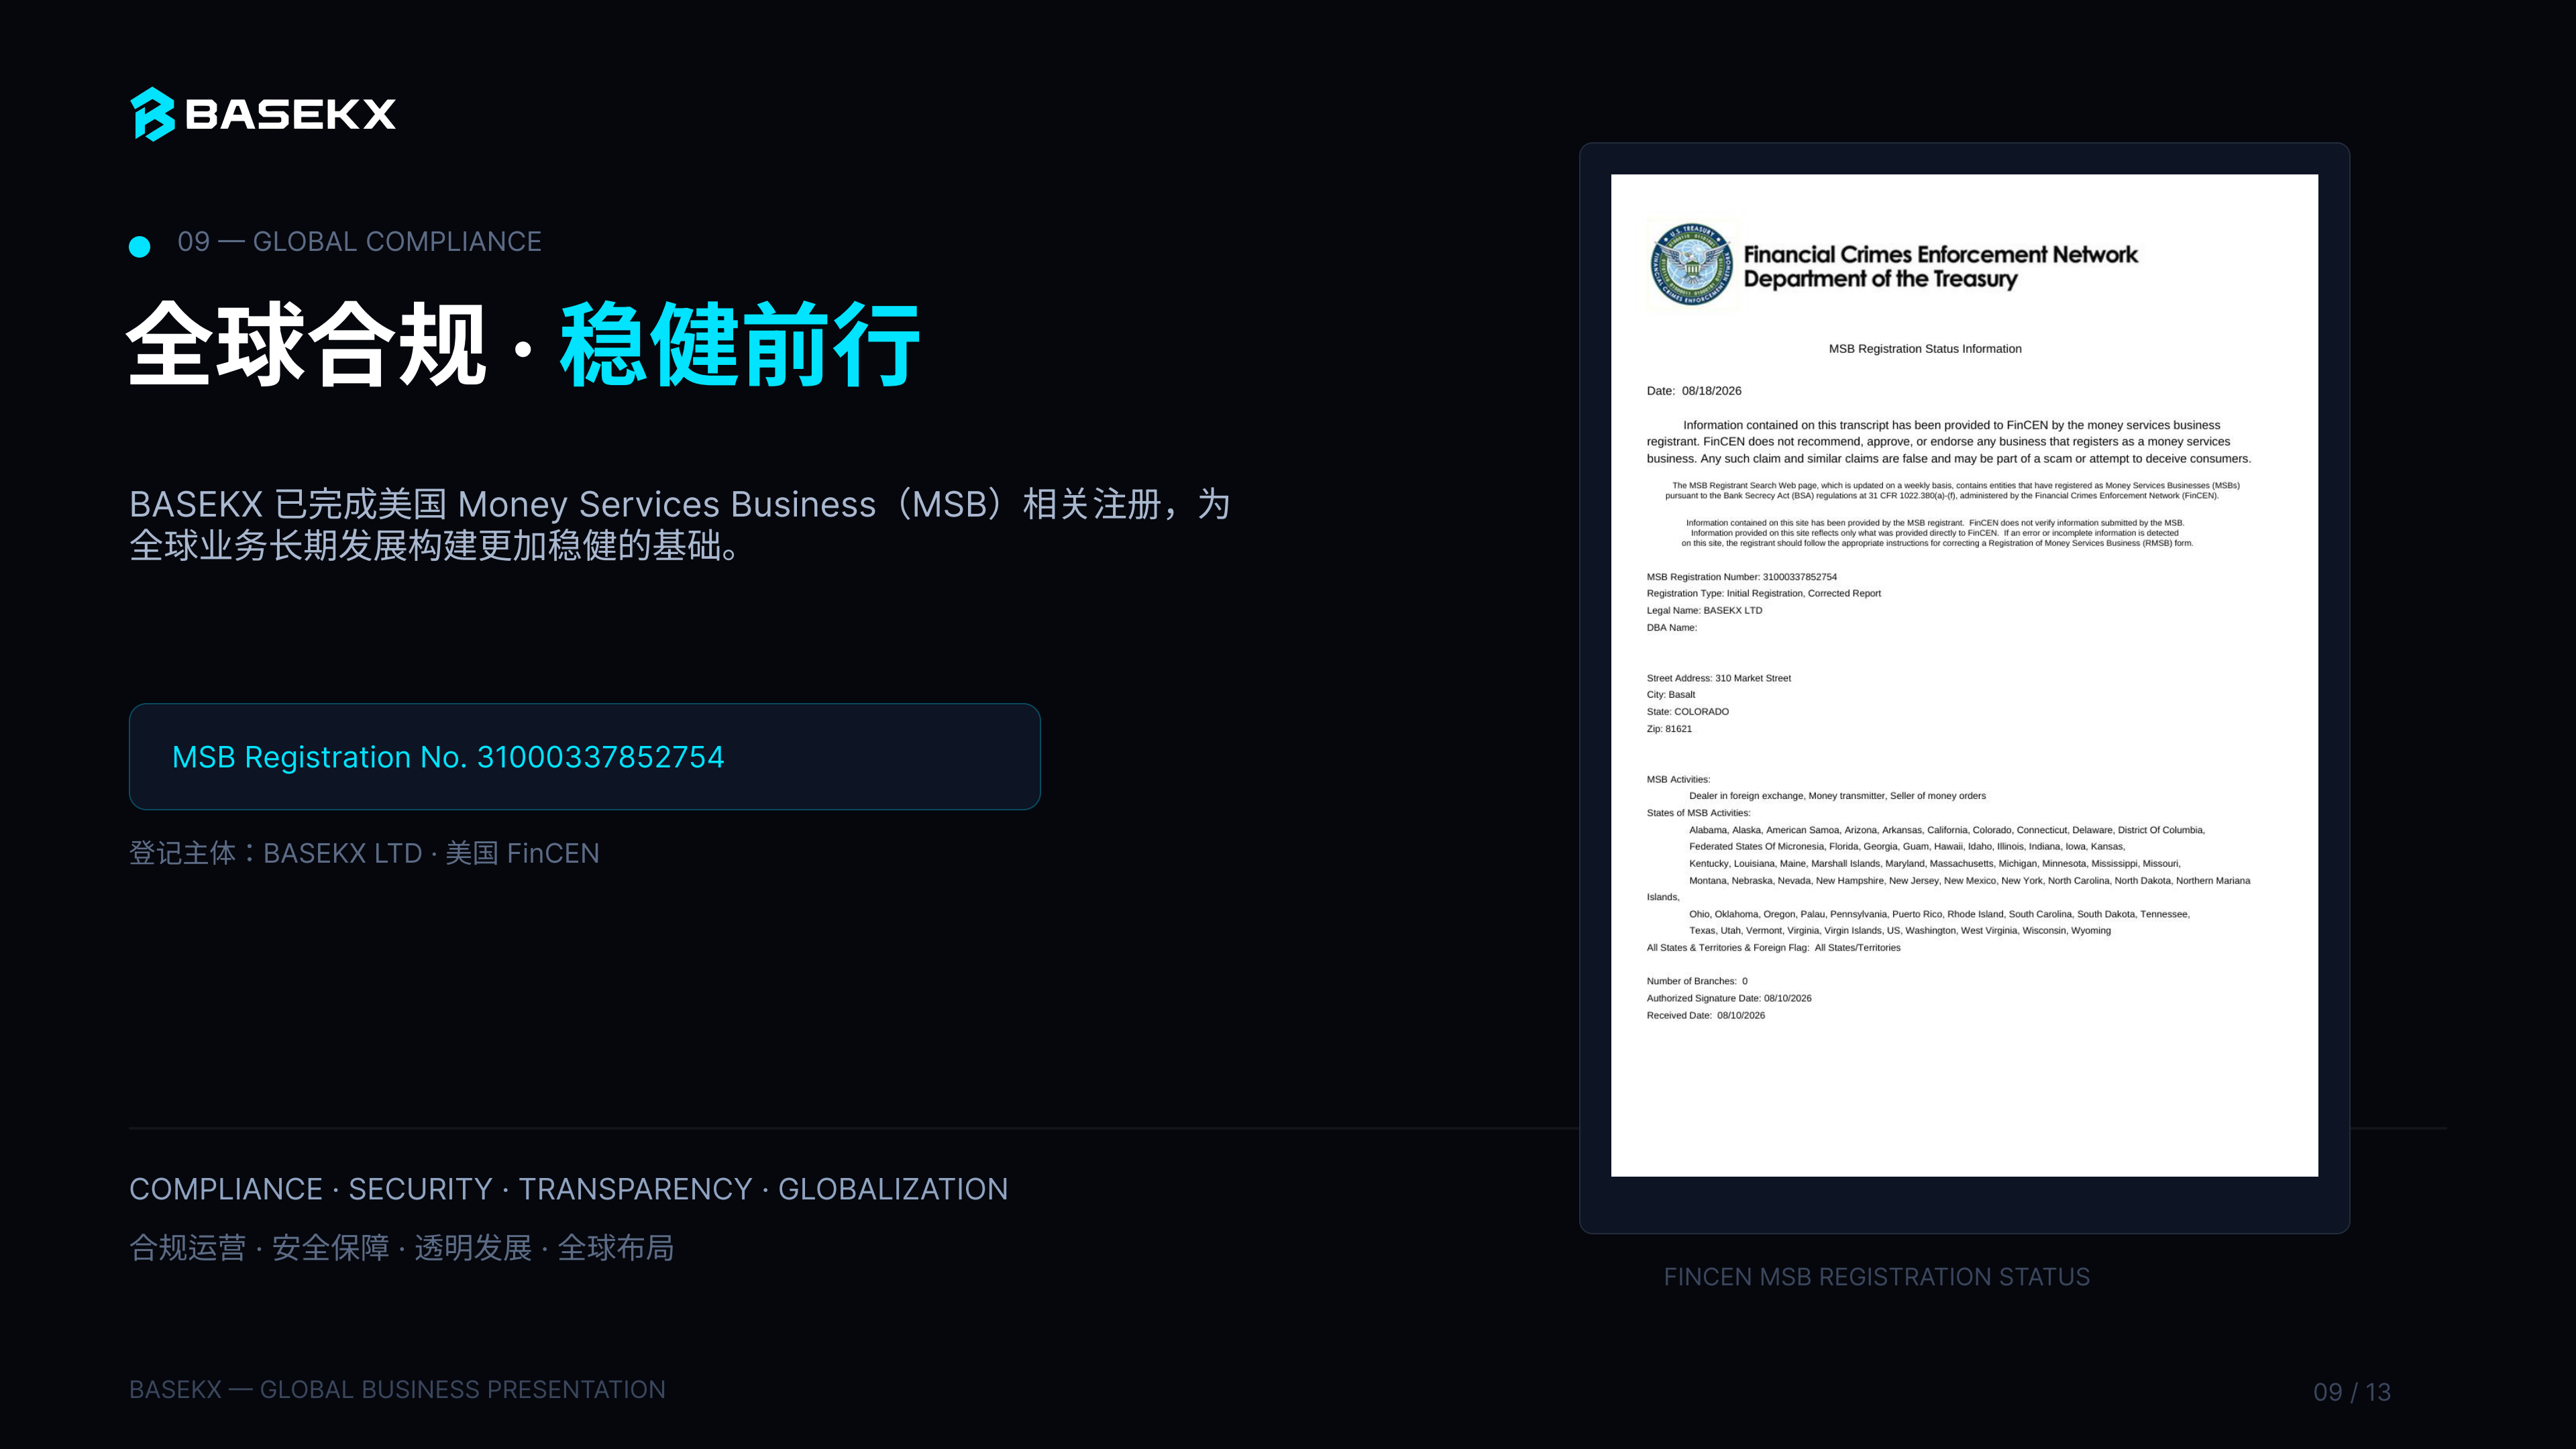Viewport: 2576px width, 1449px height.
Task: Click 'Dealer in foreign exchange, Money transmitter' line
Action: [x=1838, y=796]
